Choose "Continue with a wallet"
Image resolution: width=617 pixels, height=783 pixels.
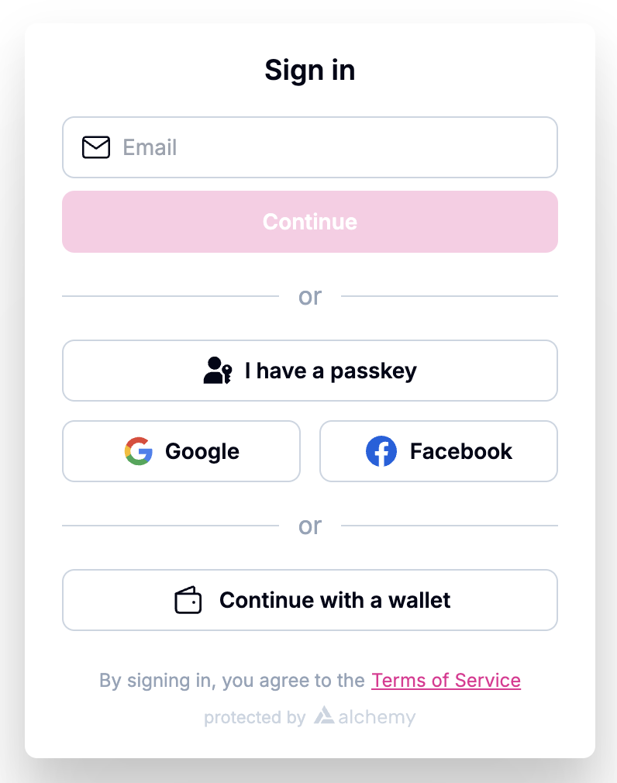click(x=310, y=599)
